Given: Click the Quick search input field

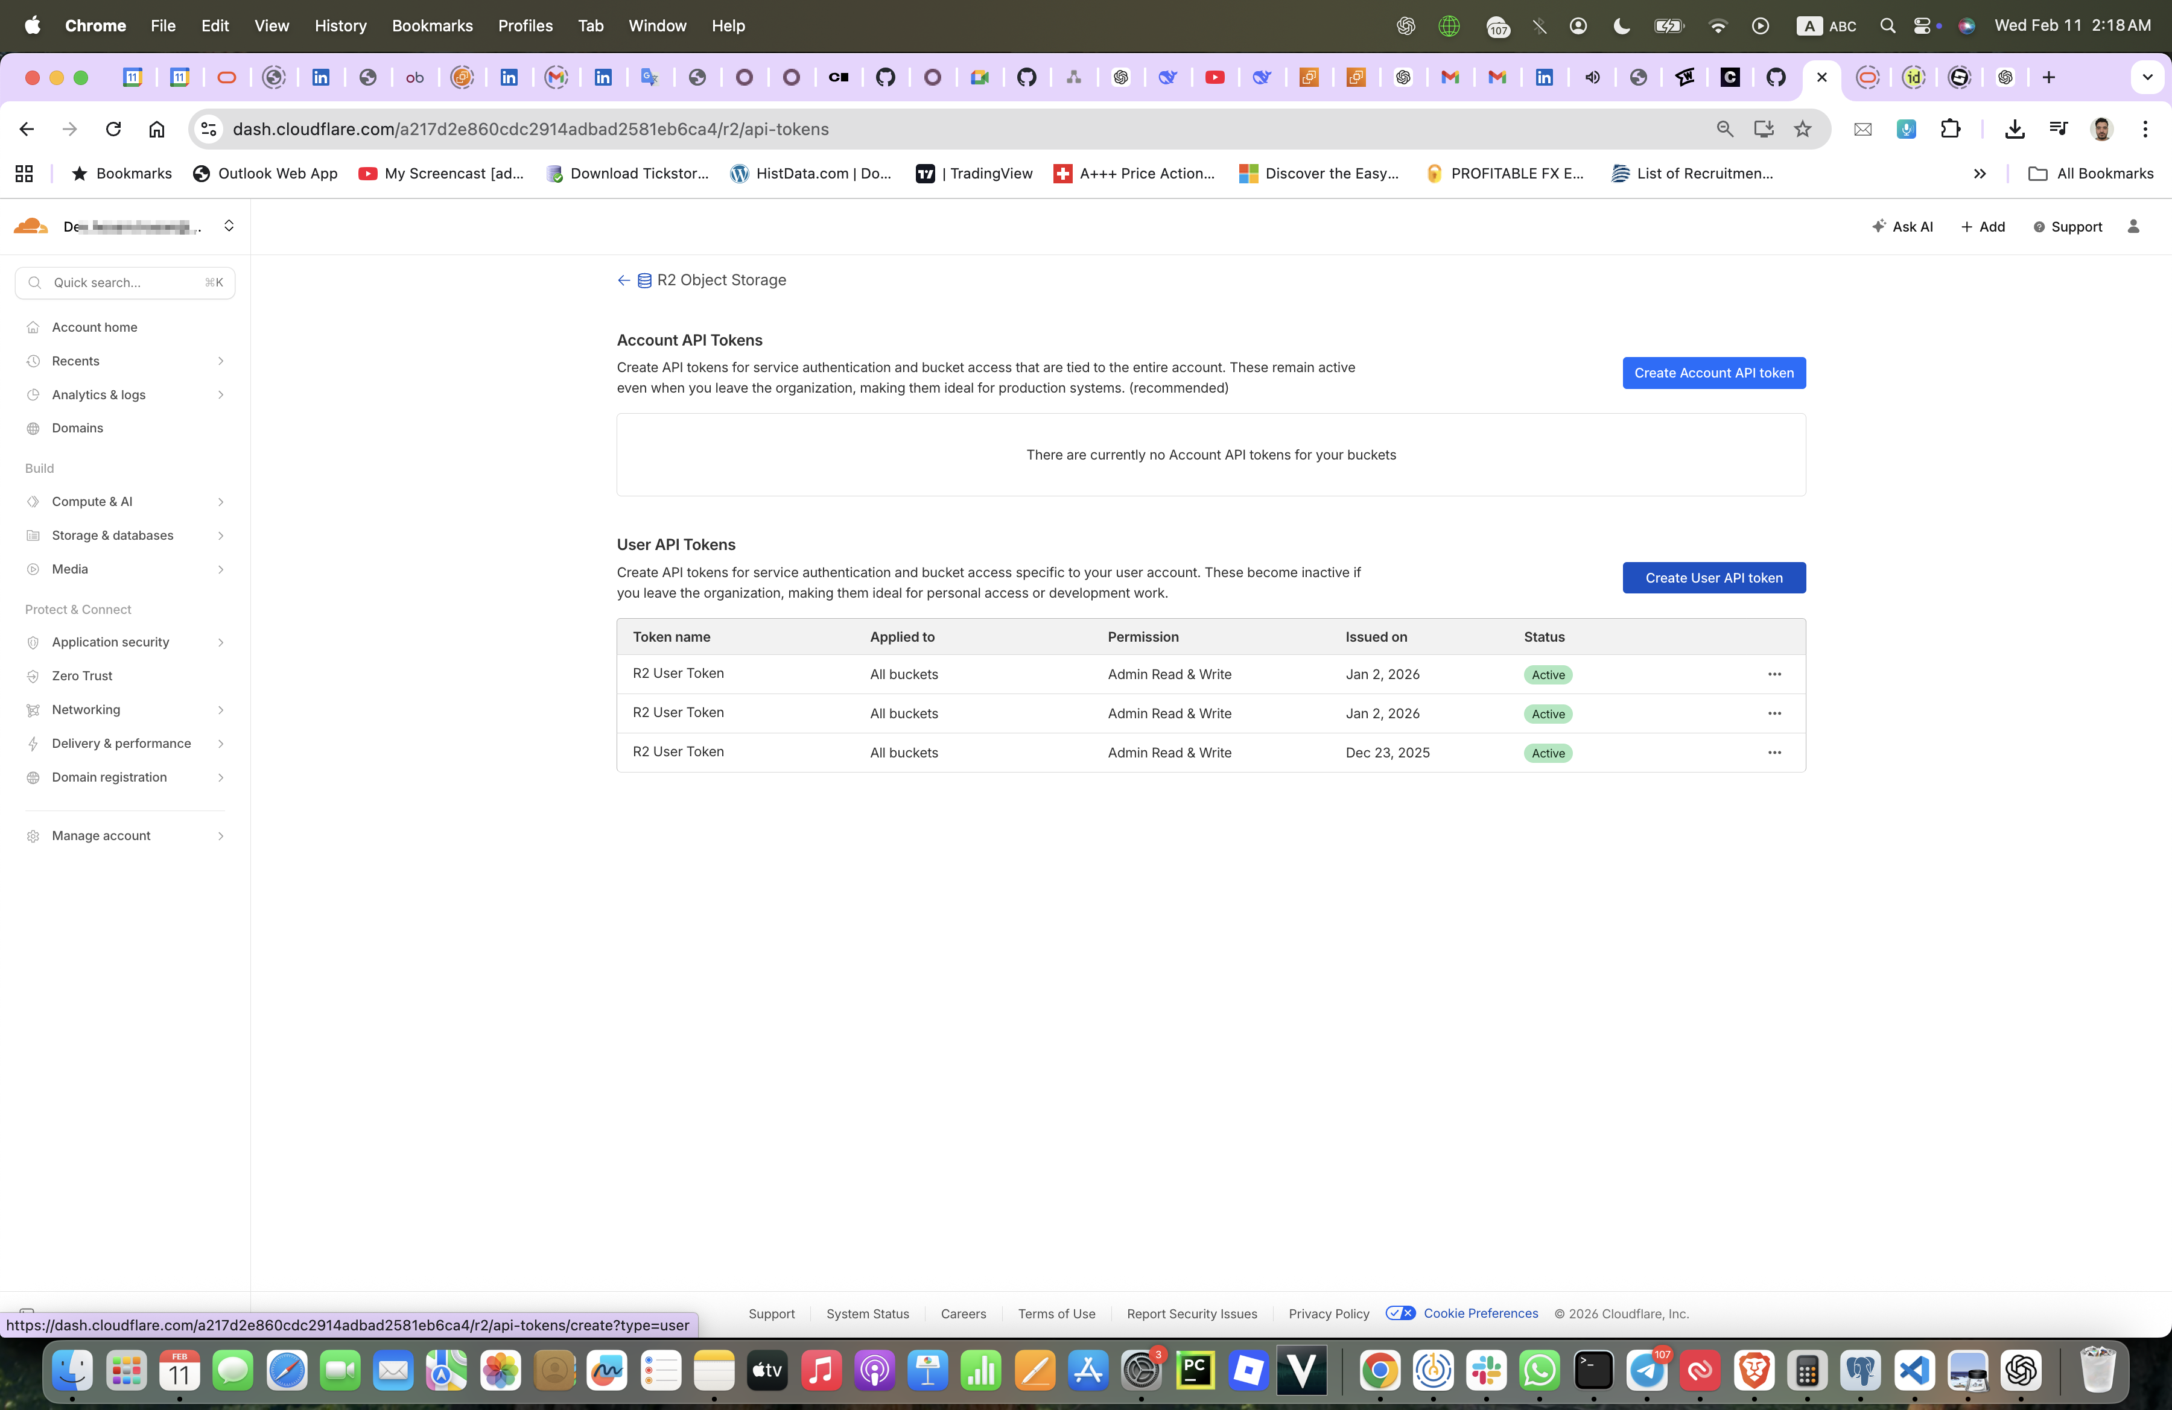Looking at the screenshot, I should [125, 283].
